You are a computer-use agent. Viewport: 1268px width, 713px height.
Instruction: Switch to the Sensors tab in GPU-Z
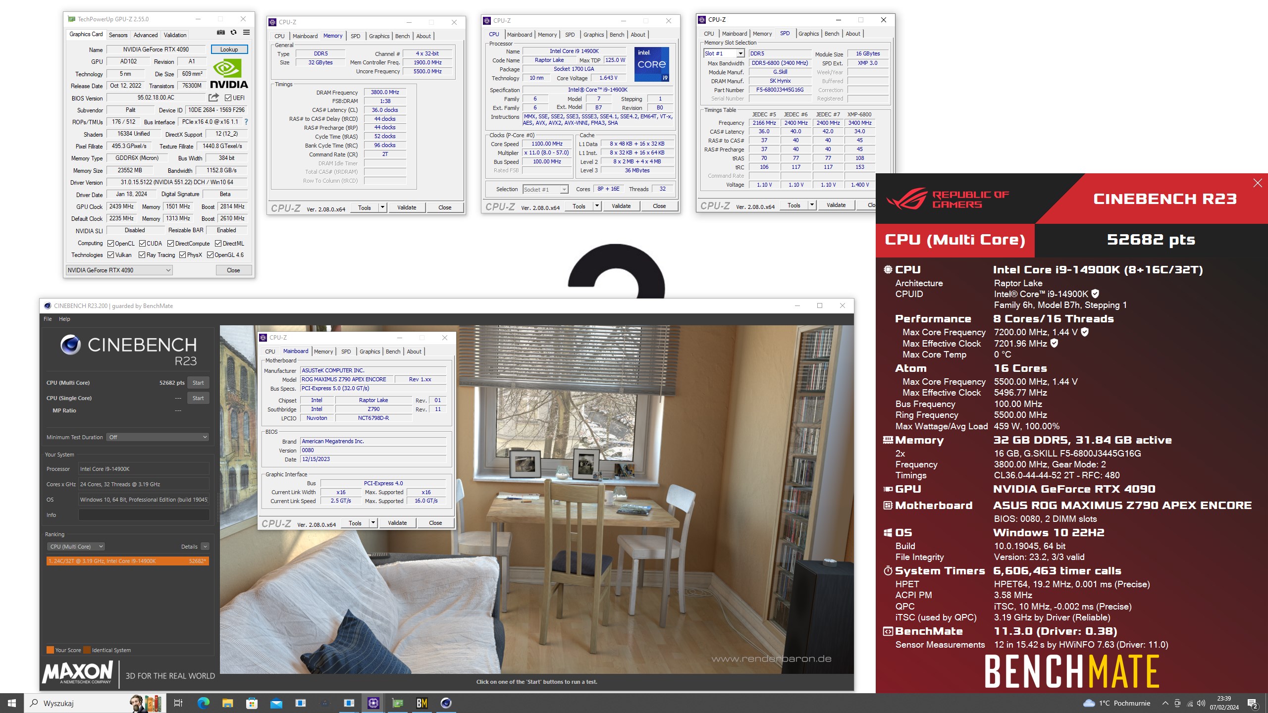pyautogui.click(x=118, y=35)
